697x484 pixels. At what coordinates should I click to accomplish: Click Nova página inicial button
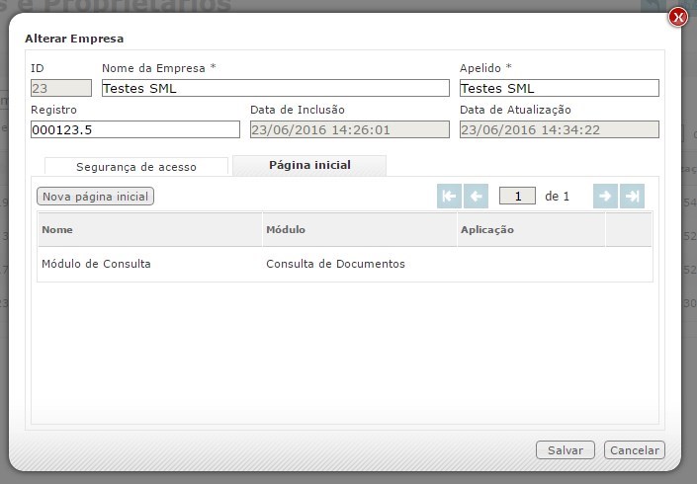(x=96, y=197)
